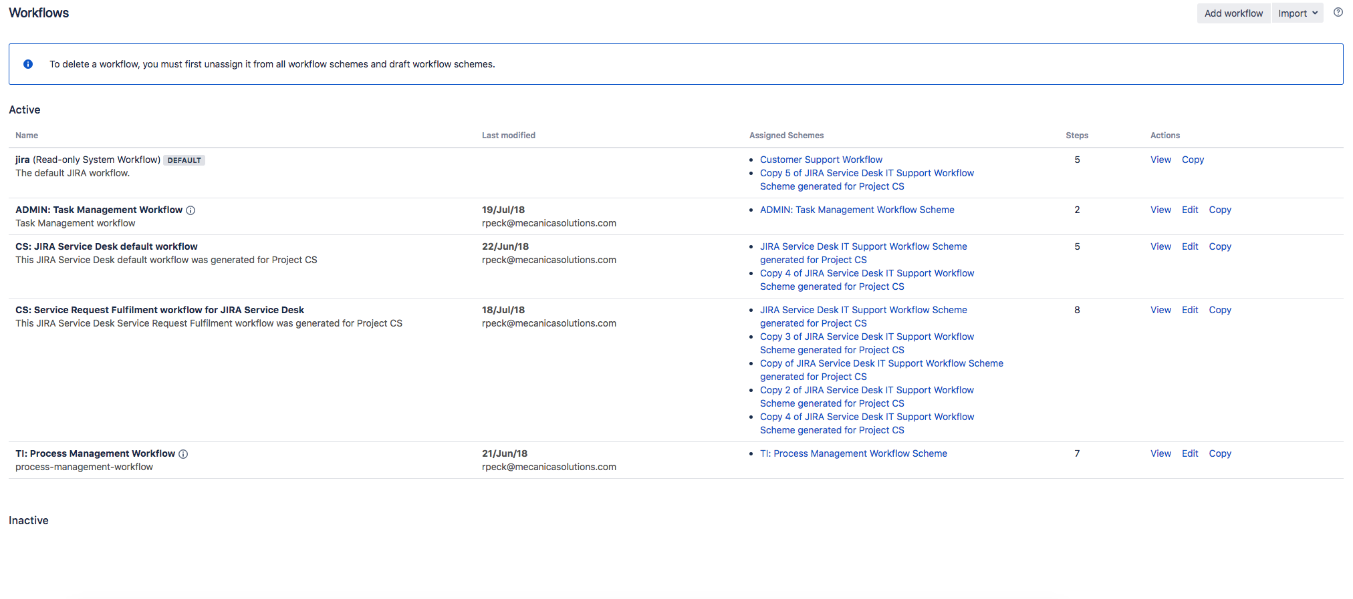
Task: Copy the jira read-only system workflow
Action: coord(1193,160)
